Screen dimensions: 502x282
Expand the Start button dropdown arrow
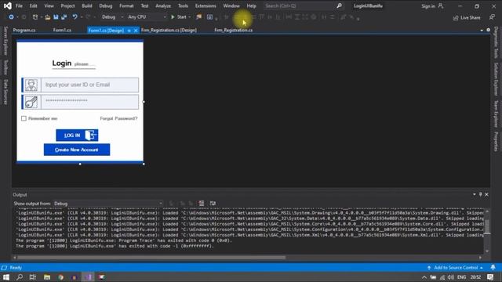[x=190, y=17]
